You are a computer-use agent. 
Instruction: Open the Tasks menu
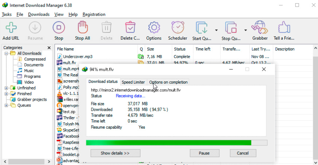coord(7,15)
